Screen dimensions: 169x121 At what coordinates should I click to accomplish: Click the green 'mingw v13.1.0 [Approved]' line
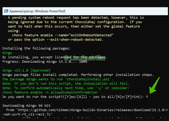pos(26,70)
